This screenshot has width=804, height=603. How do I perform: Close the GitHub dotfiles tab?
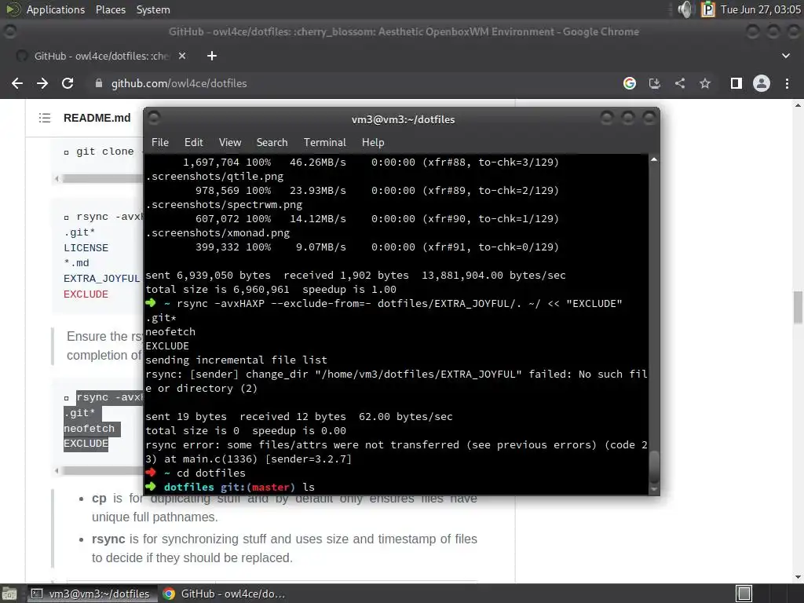(x=182, y=56)
